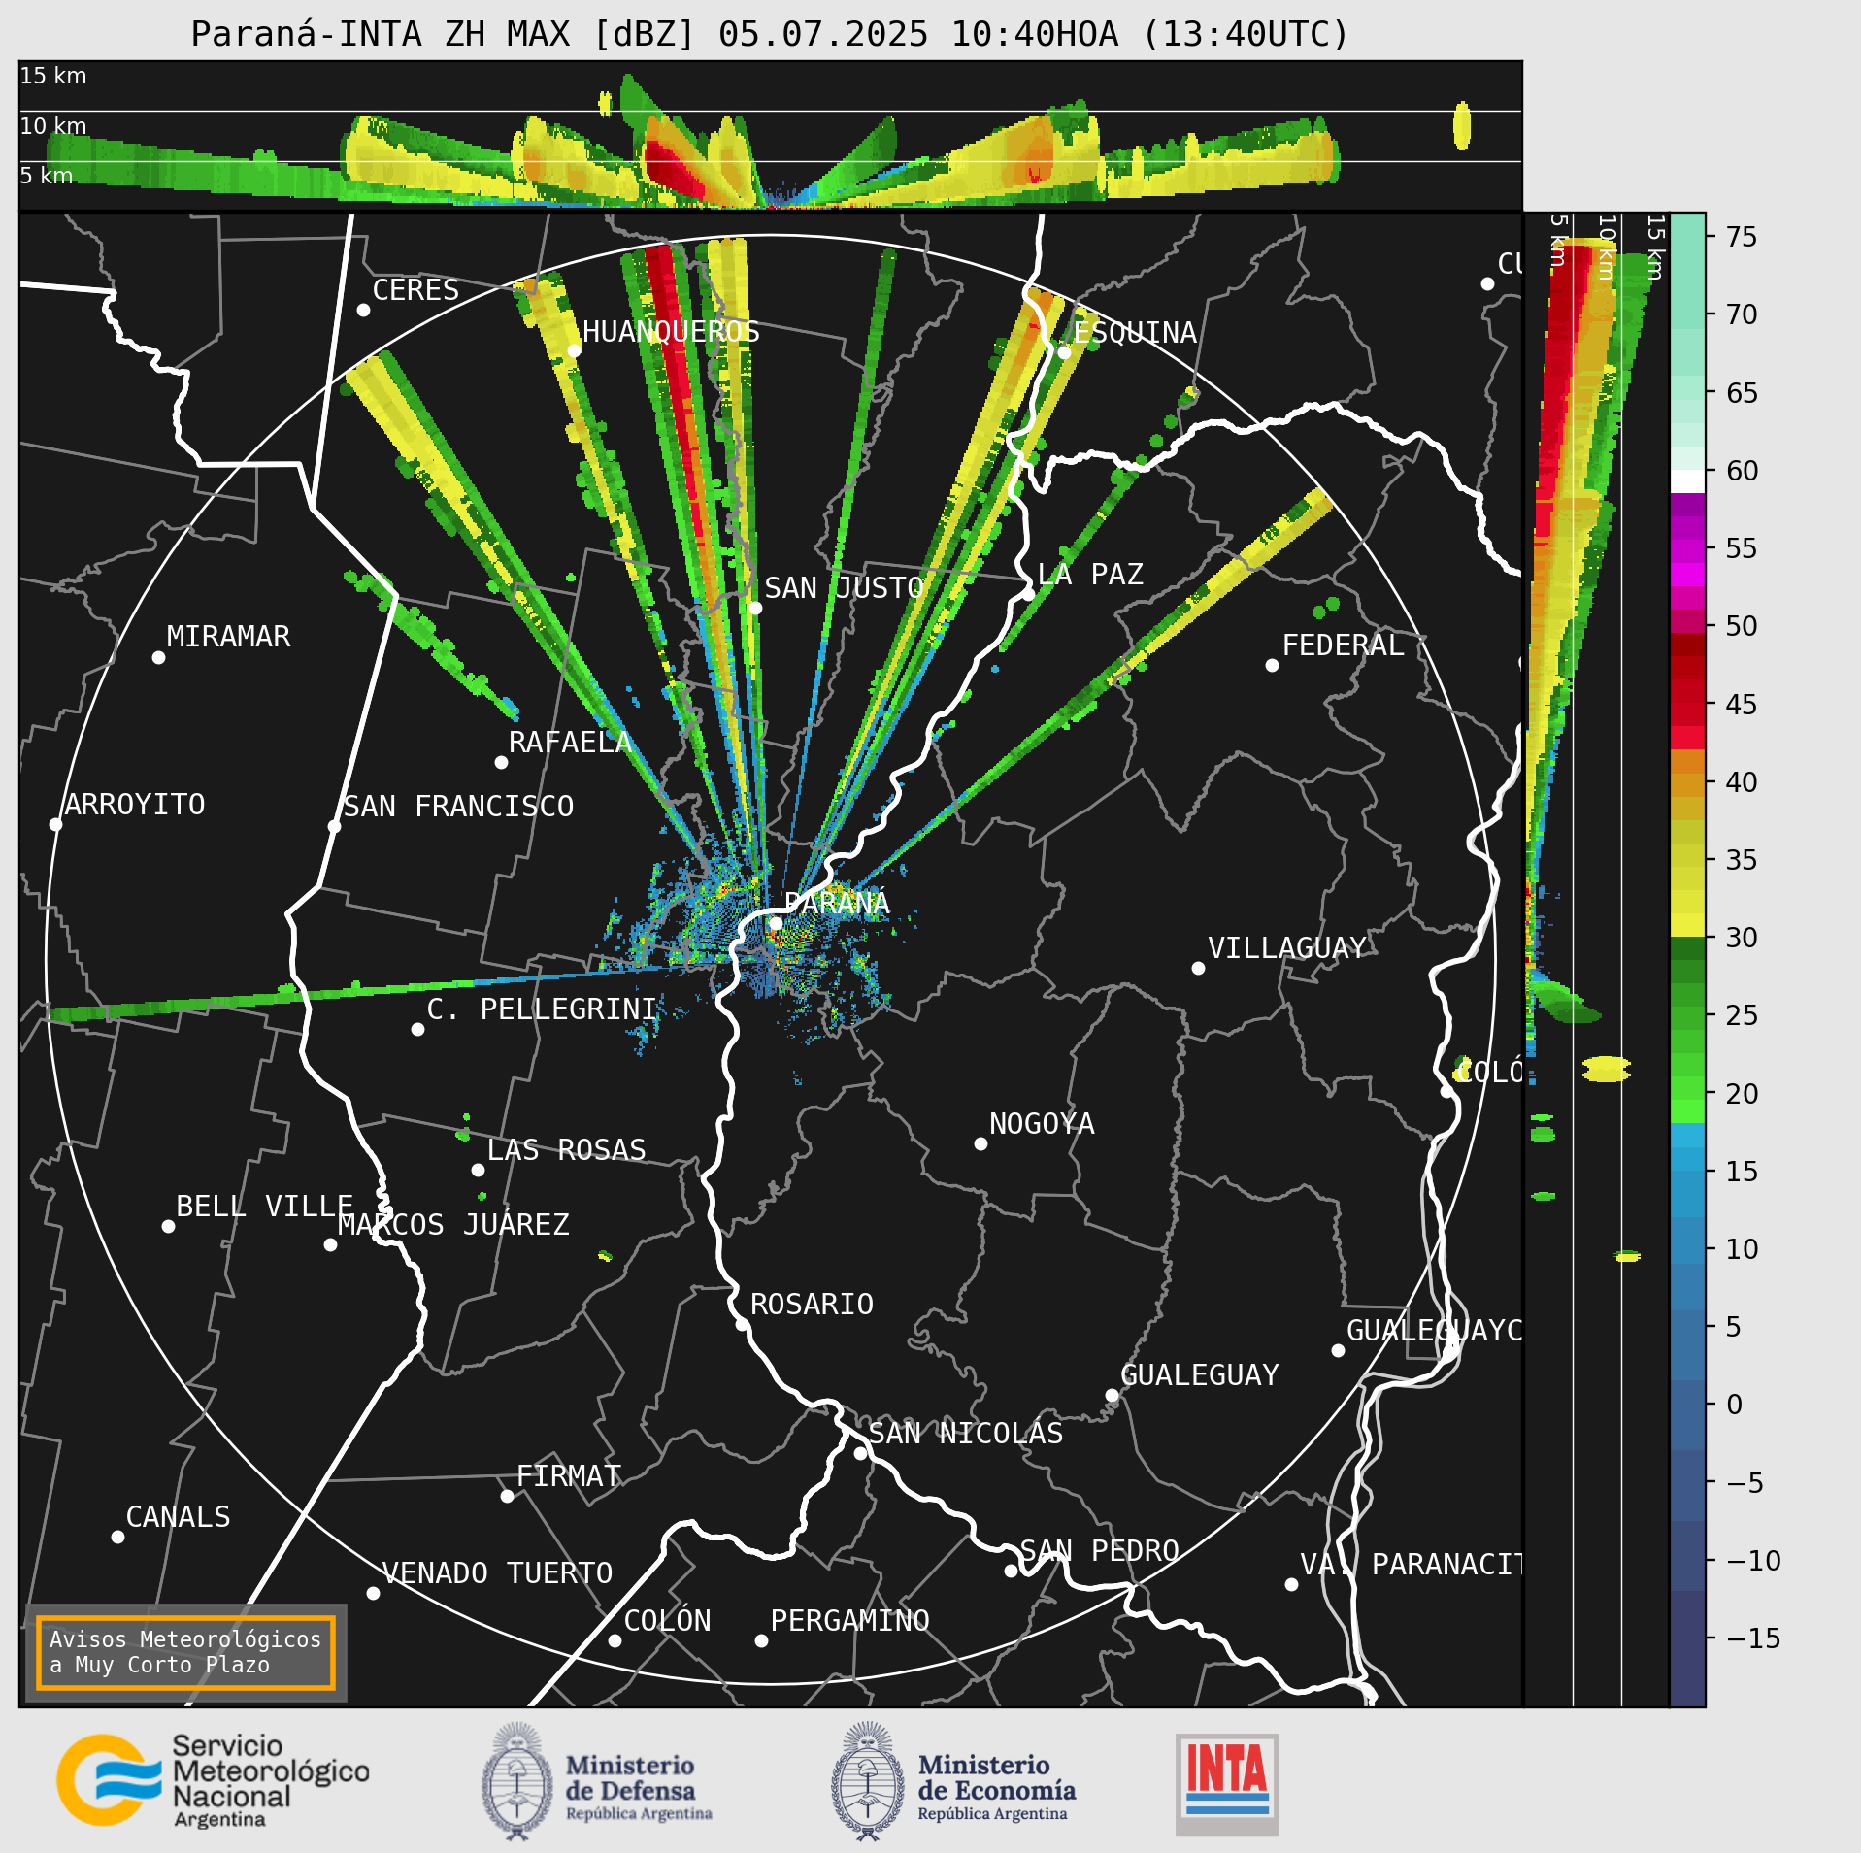Click the 30 dBZ tick label
Viewport: 1861px width, 1853px height.
coord(1742,938)
